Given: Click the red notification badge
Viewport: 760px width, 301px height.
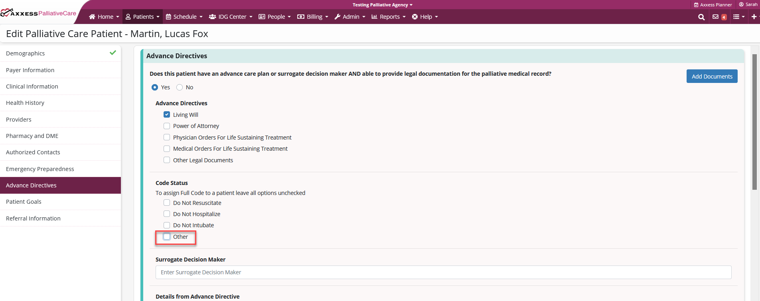Looking at the screenshot, I should pyautogui.click(x=724, y=17).
